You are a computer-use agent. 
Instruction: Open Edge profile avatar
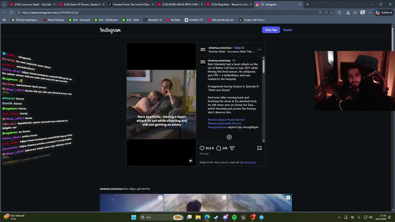(x=363, y=13)
